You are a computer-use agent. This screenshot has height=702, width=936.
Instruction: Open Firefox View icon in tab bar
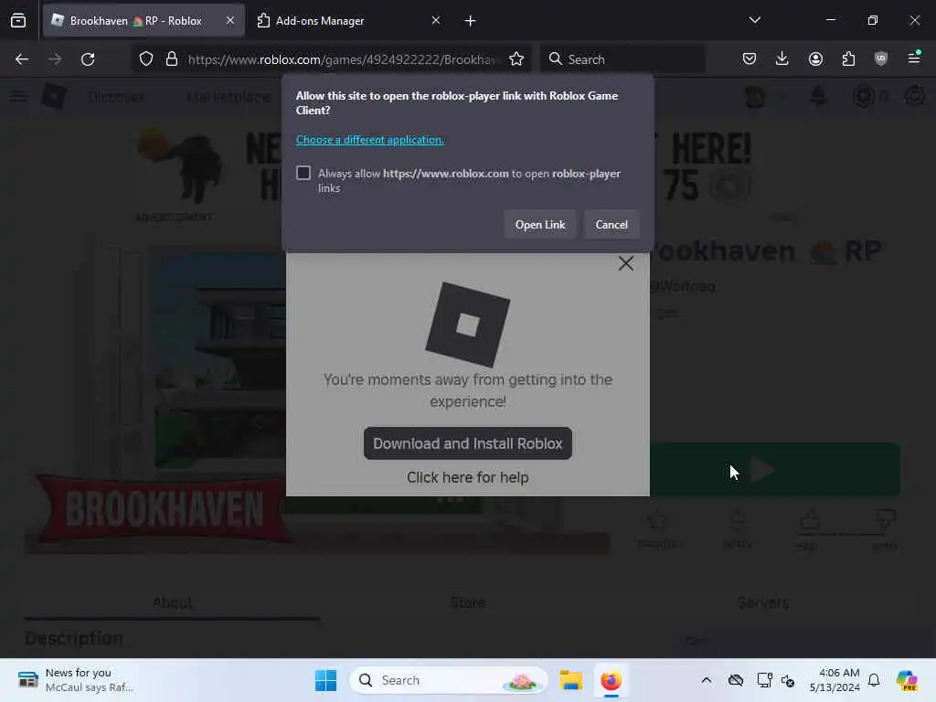[x=18, y=21]
